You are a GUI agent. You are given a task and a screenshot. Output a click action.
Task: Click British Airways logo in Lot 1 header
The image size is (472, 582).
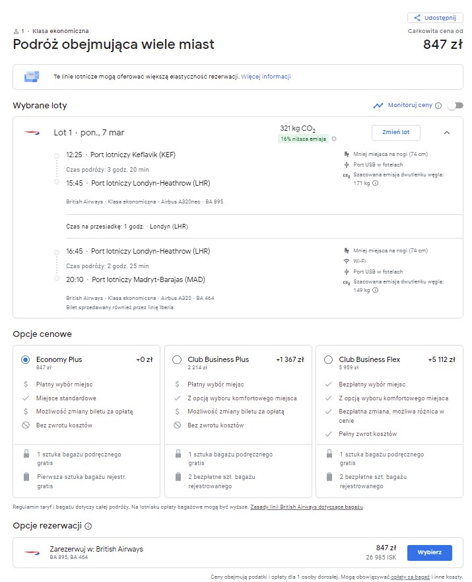32,133
